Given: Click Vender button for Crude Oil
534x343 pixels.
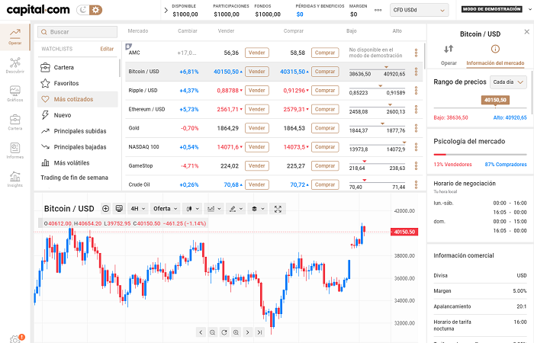Looking at the screenshot, I should (257, 184).
